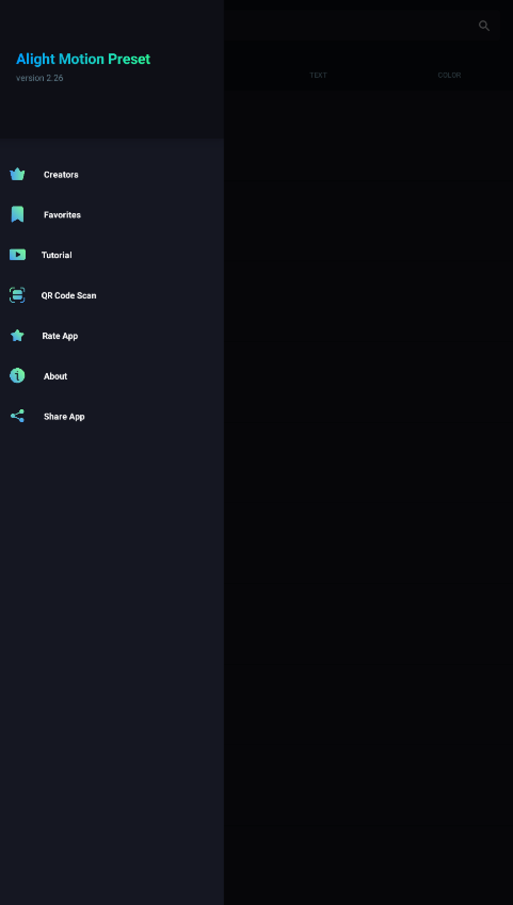Click the Alight Motion Preset title
The height and width of the screenshot is (905, 513).
point(83,59)
